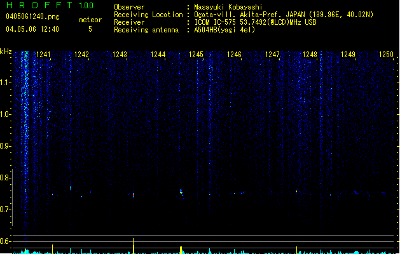
Task: Click the 1242 time marker
Action: [81, 54]
